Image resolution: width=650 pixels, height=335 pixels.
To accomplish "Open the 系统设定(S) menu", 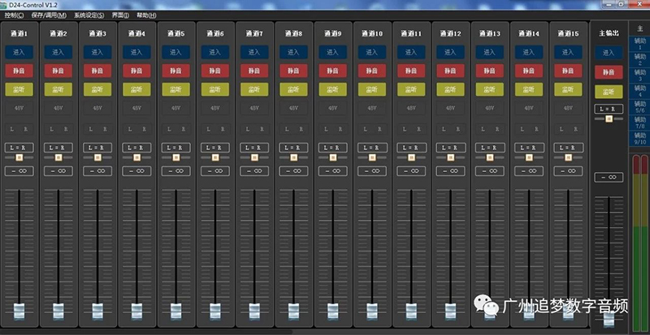I will click(x=89, y=15).
